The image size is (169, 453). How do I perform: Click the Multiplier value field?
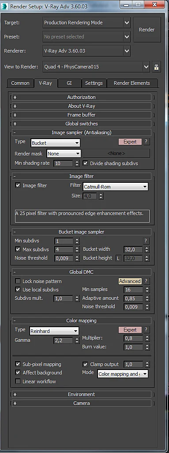click(134, 338)
